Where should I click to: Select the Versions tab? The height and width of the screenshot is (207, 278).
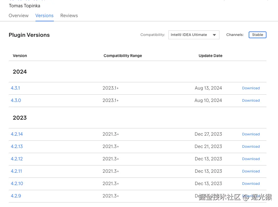tap(45, 15)
